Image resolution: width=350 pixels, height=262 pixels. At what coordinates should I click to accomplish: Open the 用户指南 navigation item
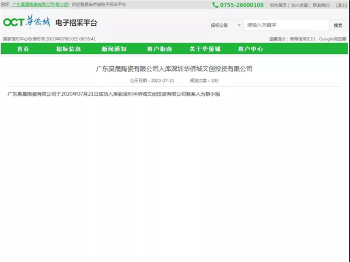coord(159,49)
